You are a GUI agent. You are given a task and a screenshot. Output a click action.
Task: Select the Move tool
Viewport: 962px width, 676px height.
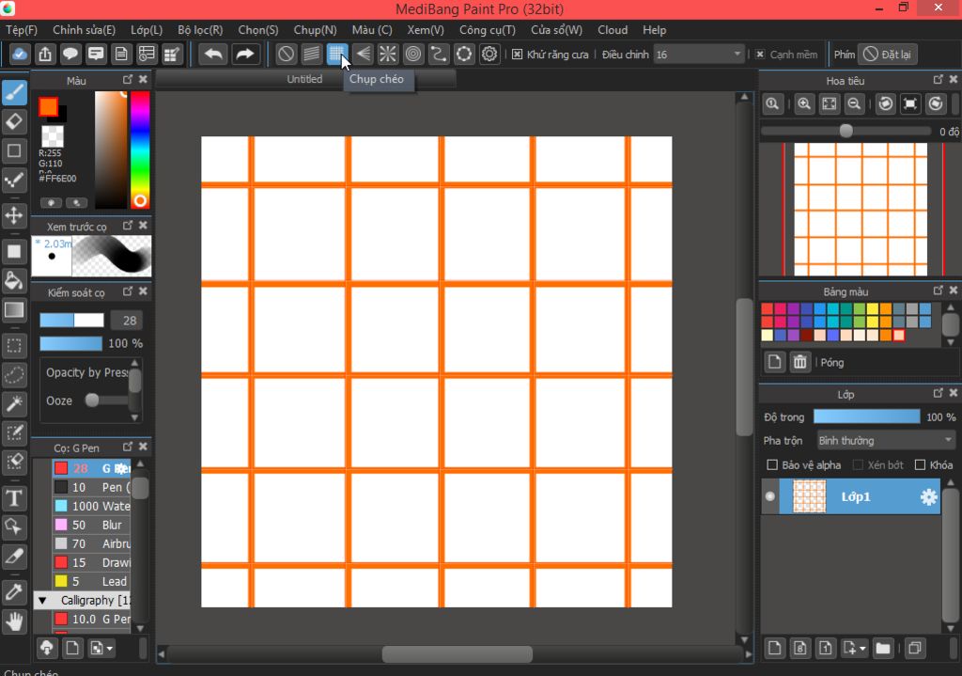pyautogui.click(x=15, y=215)
